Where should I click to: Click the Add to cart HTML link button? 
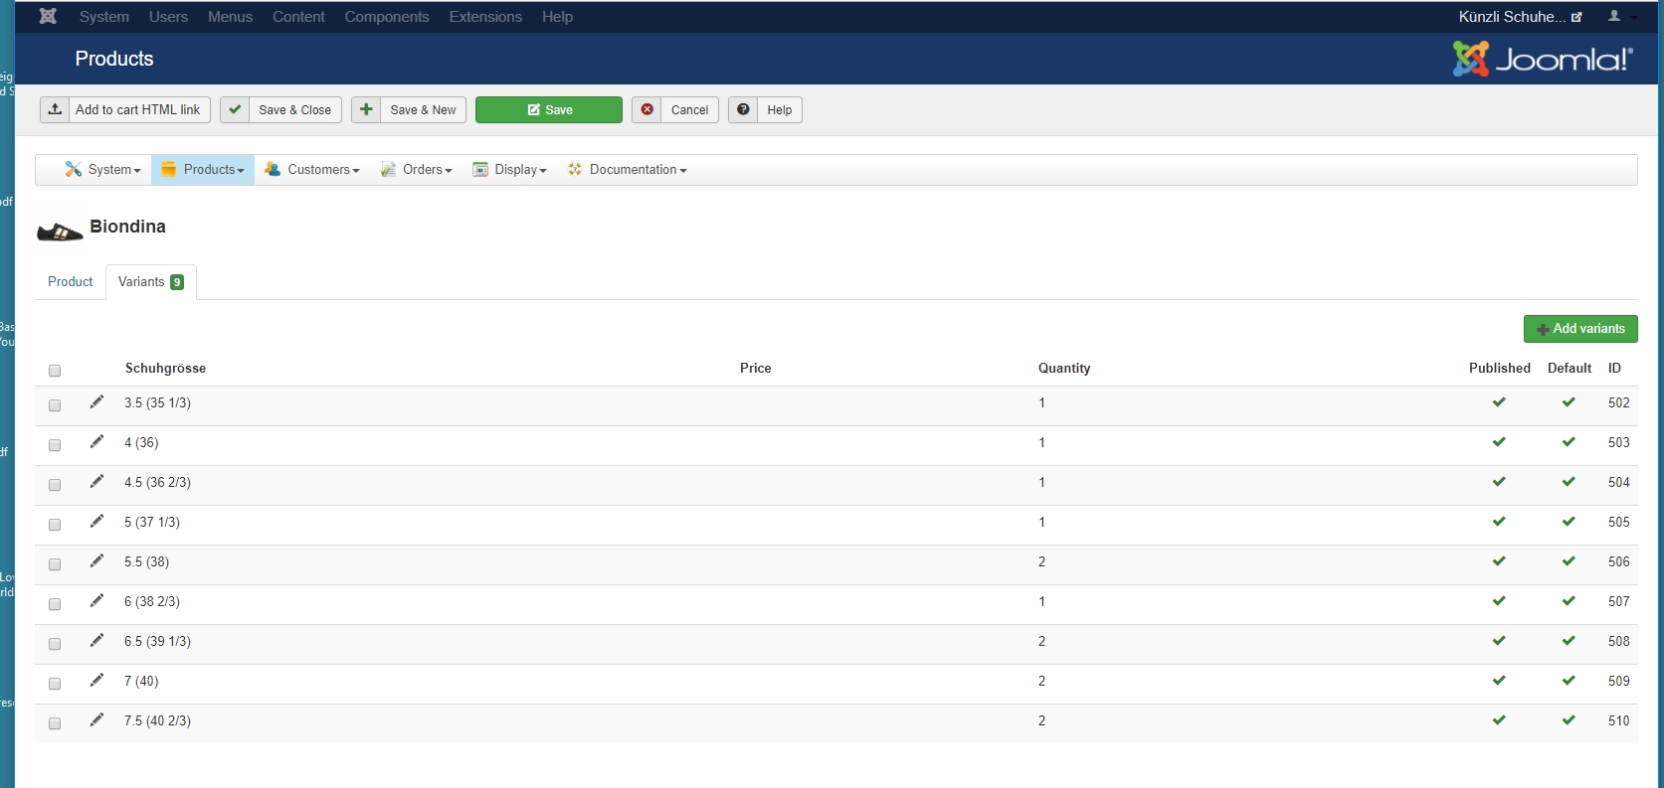pyautogui.click(x=125, y=109)
